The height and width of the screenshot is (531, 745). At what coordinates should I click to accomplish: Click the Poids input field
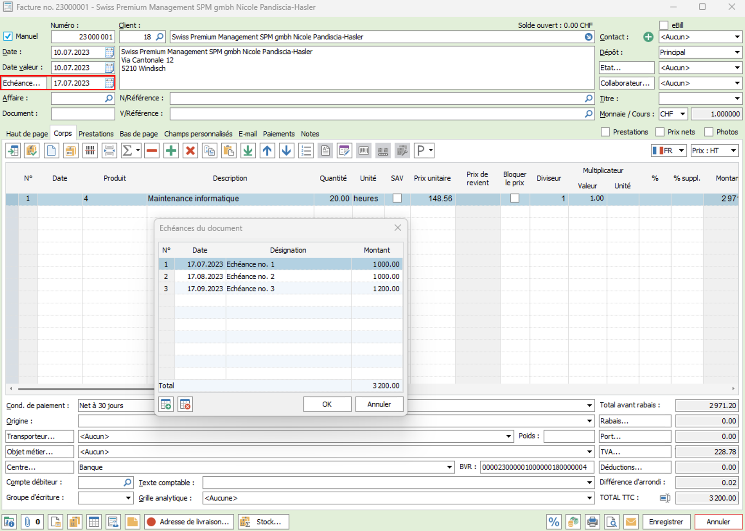569,436
